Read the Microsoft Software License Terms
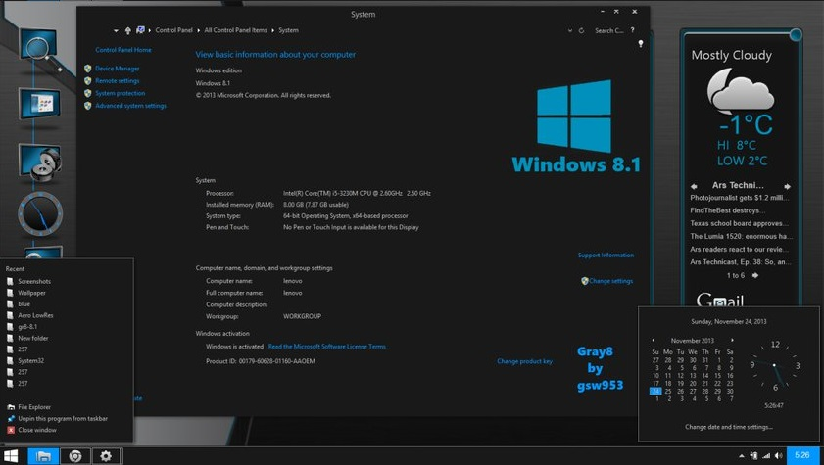The width and height of the screenshot is (824, 465). click(327, 347)
